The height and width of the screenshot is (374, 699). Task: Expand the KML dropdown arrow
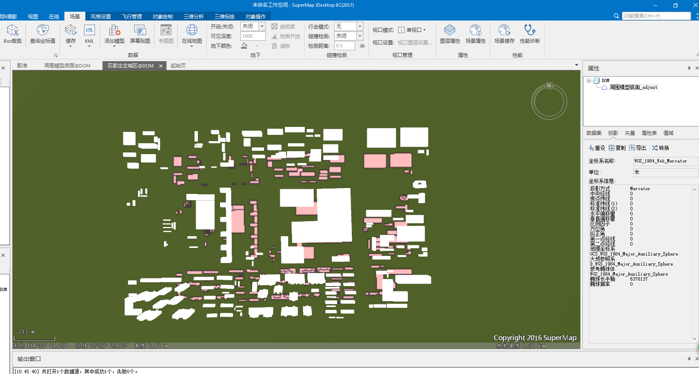click(90, 46)
